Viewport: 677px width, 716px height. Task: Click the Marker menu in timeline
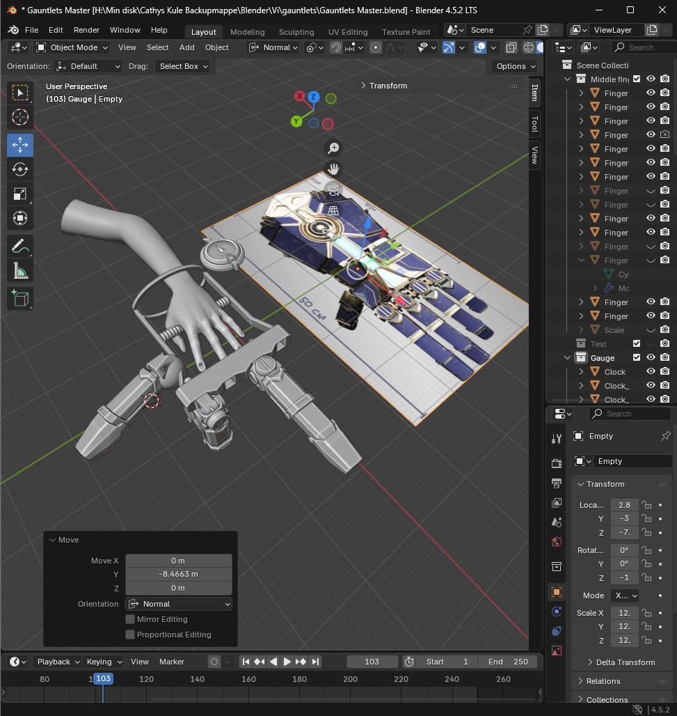(x=172, y=662)
